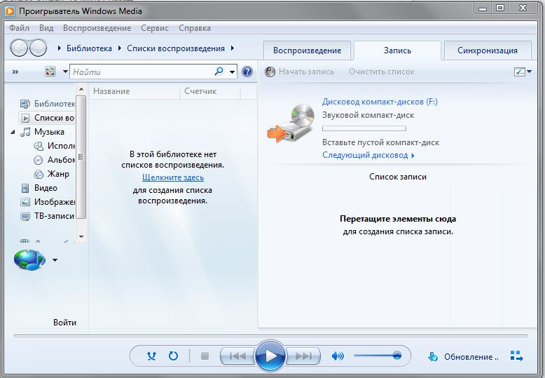Toggle repeat playback mode
The height and width of the screenshot is (378, 545).
coord(173,356)
